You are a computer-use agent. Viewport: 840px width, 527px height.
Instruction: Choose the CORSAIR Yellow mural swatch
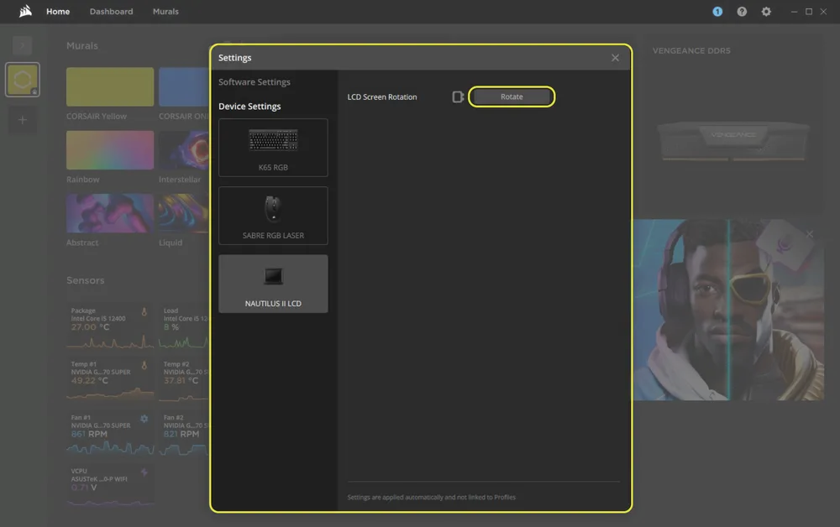coord(110,86)
